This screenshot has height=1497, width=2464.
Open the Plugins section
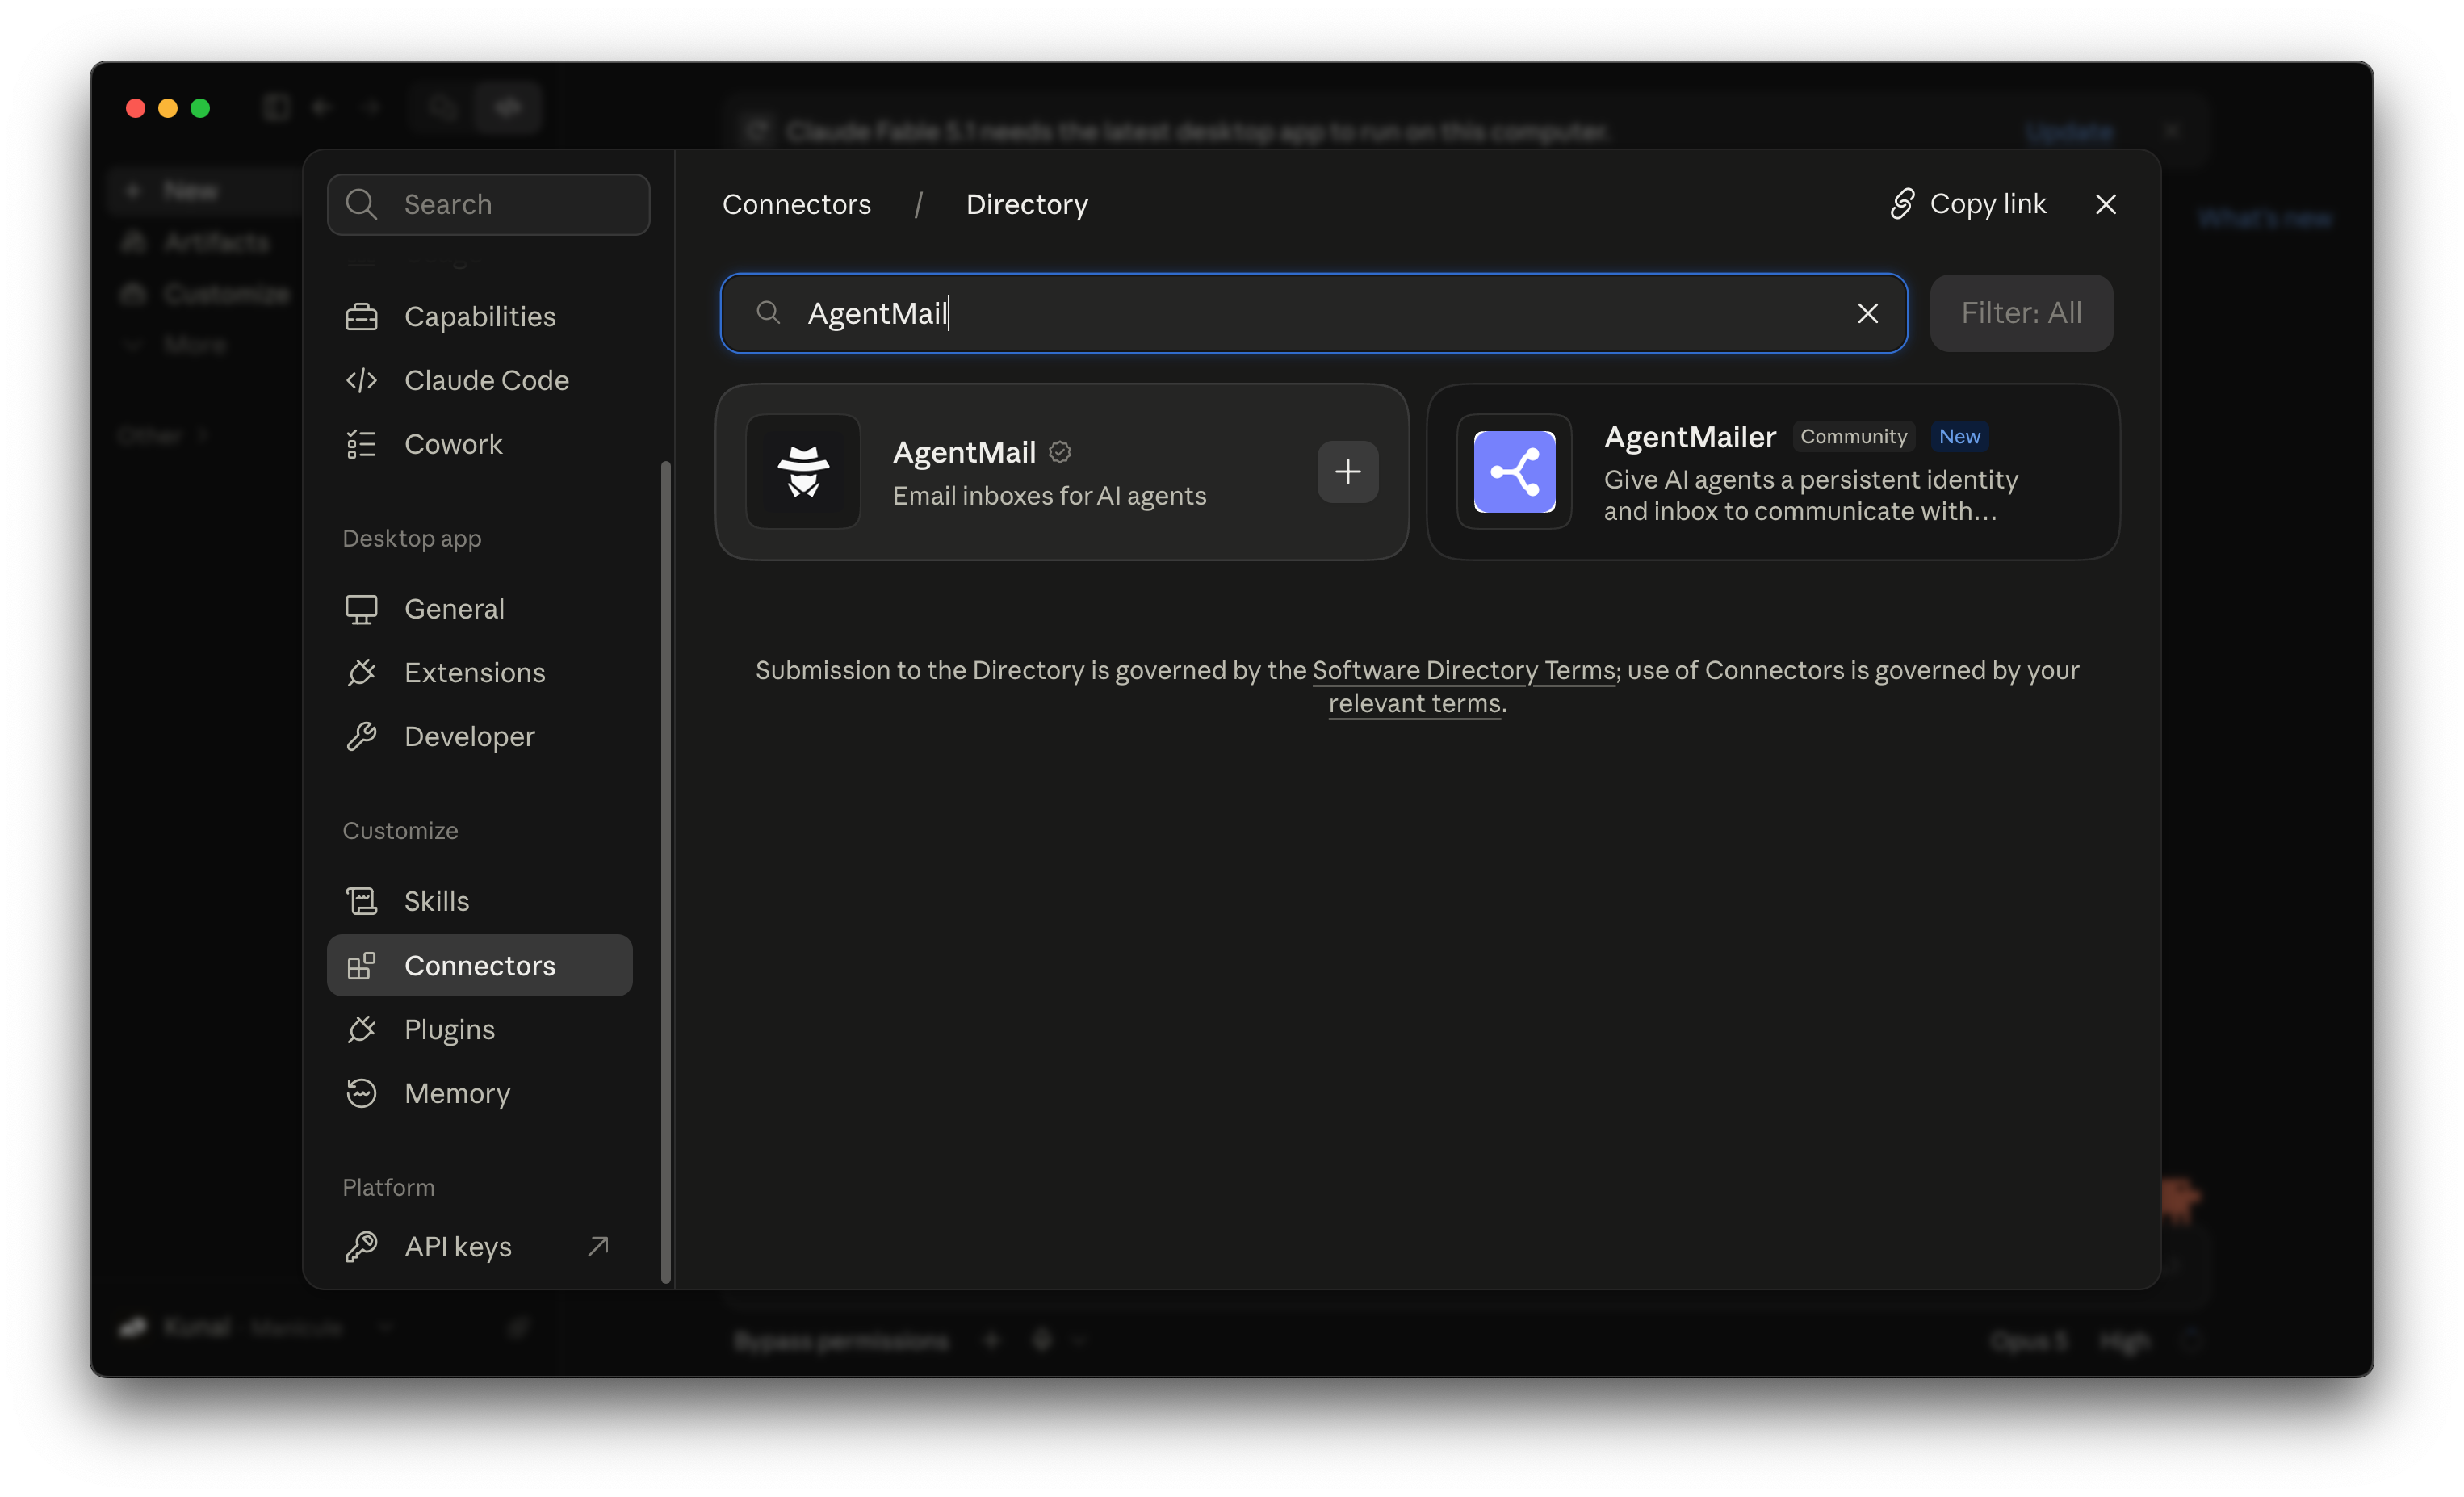click(x=480, y=1029)
